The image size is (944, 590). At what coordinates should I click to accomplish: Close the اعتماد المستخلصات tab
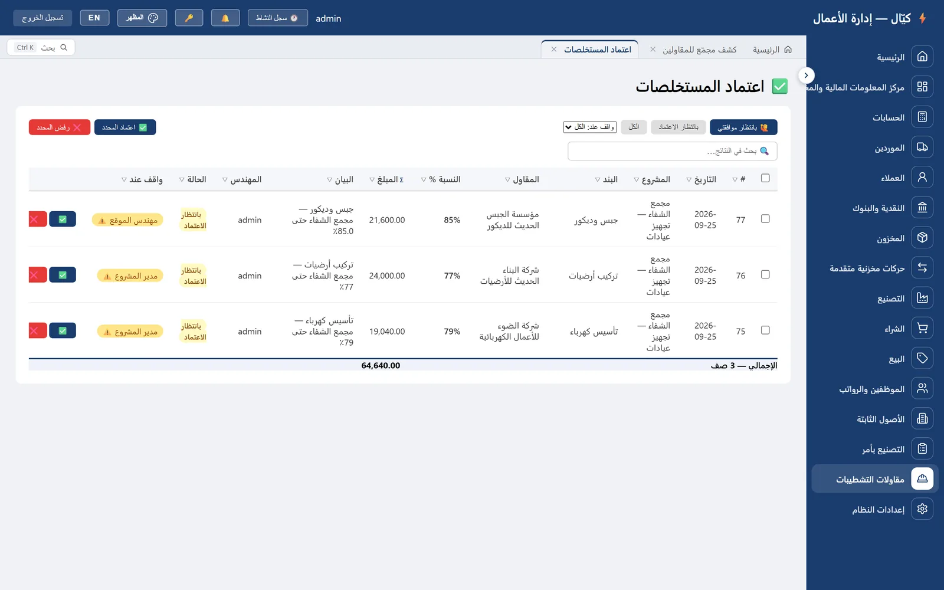coord(554,50)
